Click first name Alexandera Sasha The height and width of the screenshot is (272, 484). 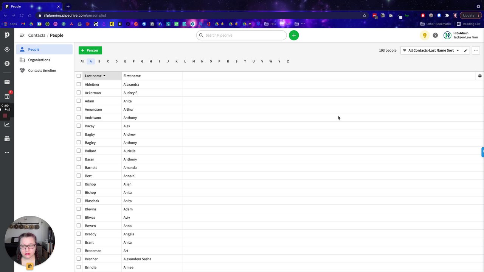tap(137, 259)
